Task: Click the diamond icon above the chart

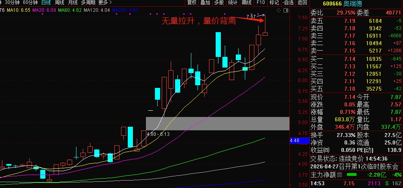Action: click(x=279, y=11)
